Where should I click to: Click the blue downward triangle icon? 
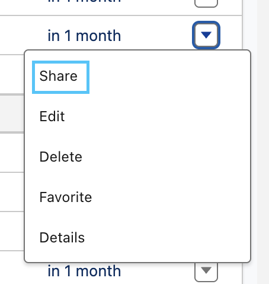click(206, 35)
